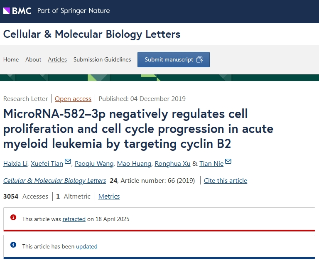Click the email envelope icon beside Tian Nie
The image size is (319, 263).
click(x=228, y=161)
